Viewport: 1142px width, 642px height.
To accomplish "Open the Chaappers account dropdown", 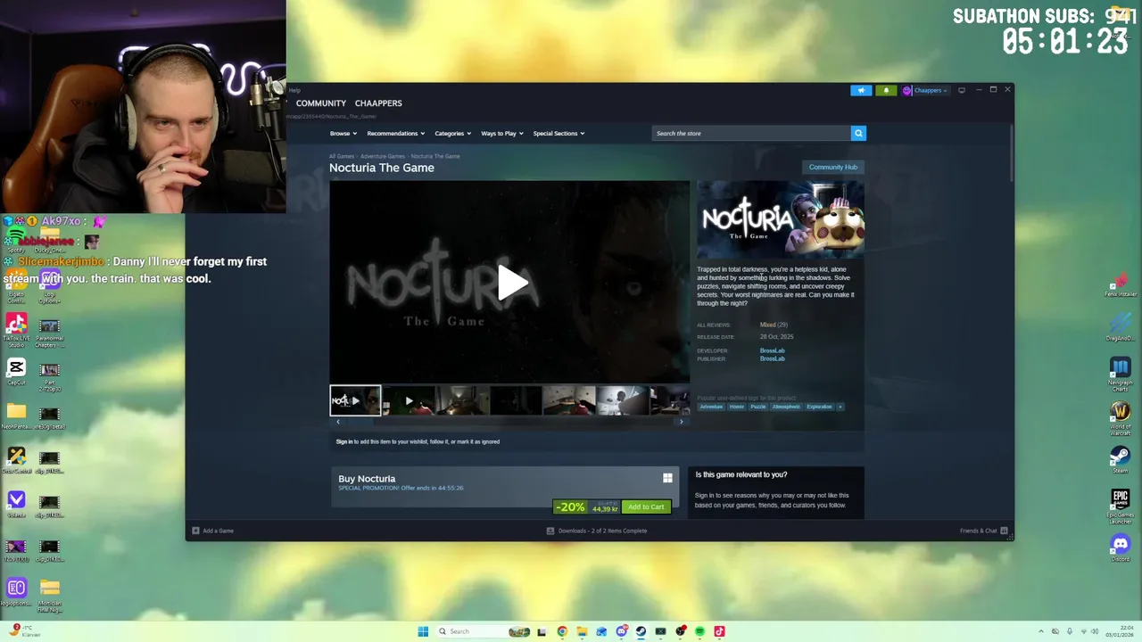I will coord(925,90).
